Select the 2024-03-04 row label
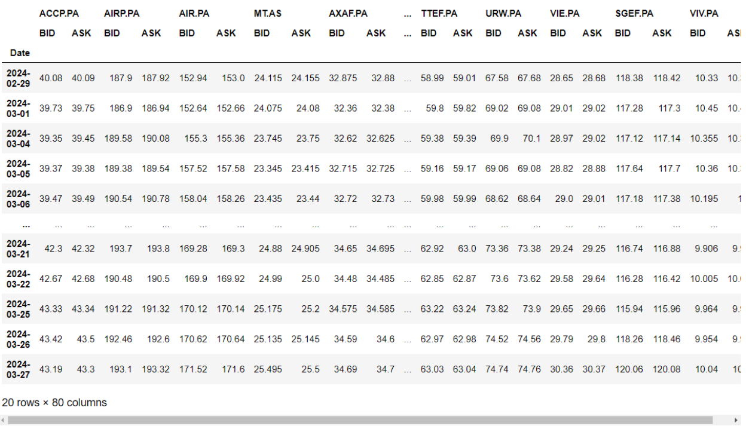Viewport: 746px width, 426px height. (19, 138)
